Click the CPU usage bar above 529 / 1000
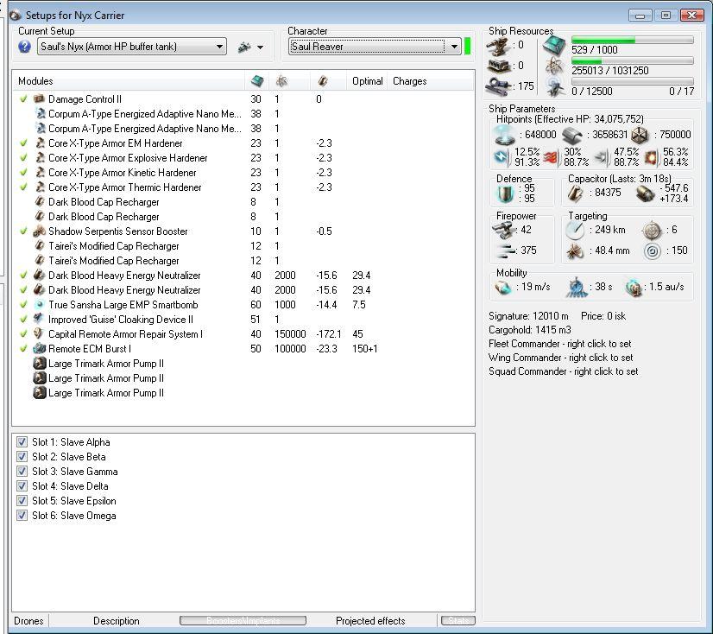This screenshot has height=634, width=713. 632,40
